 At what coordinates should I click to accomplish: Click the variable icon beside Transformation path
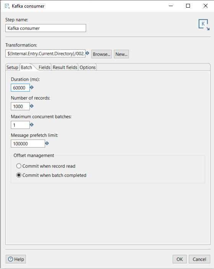pos(88,53)
